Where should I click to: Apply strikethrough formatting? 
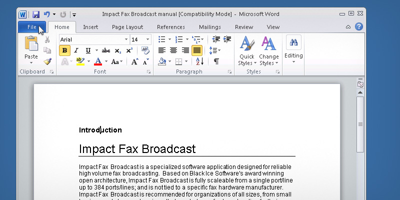tap(105, 50)
